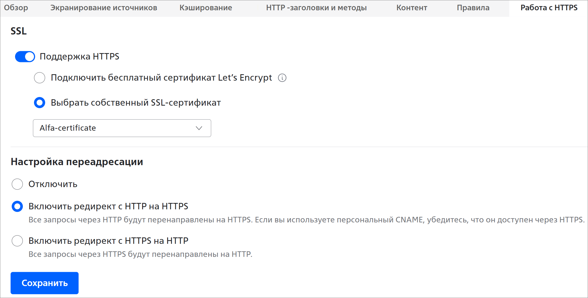Select the Работа с HTTPS tab
The width and height of the screenshot is (588, 298).
(x=549, y=8)
